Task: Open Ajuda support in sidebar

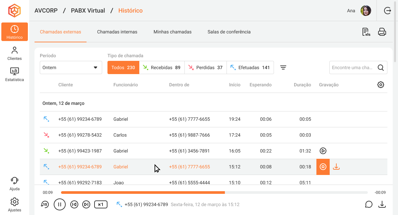Action: click(x=15, y=184)
